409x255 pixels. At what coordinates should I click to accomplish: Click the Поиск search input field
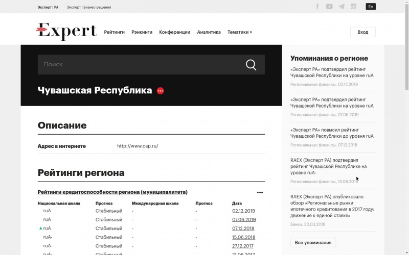[138, 65]
